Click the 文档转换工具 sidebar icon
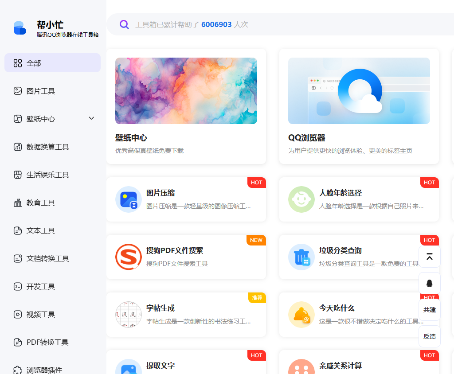Viewport: 454px width, 374px height. coord(18,258)
